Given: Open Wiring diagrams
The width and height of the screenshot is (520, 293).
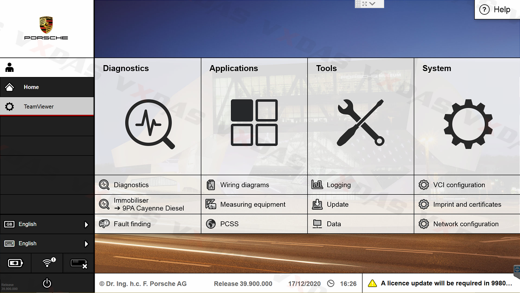Looking at the screenshot, I should tap(245, 185).
